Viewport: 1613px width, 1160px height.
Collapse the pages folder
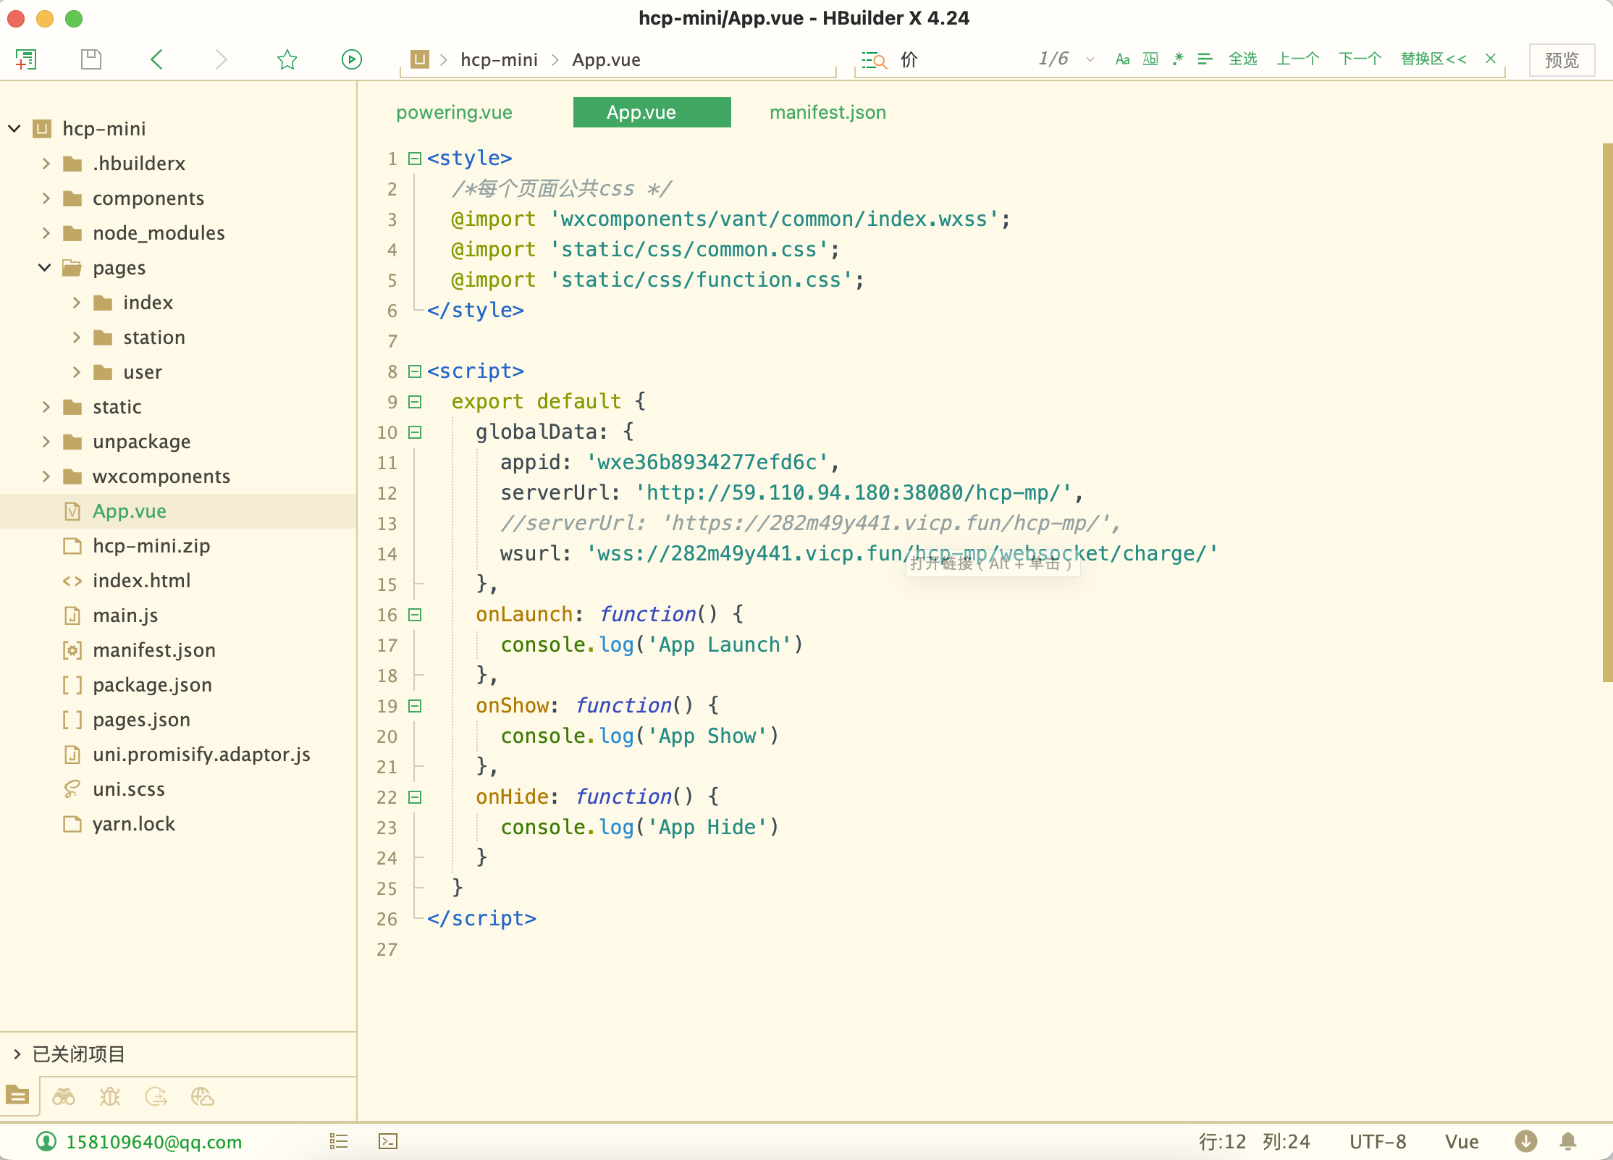pyautogui.click(x=45, y=268)
